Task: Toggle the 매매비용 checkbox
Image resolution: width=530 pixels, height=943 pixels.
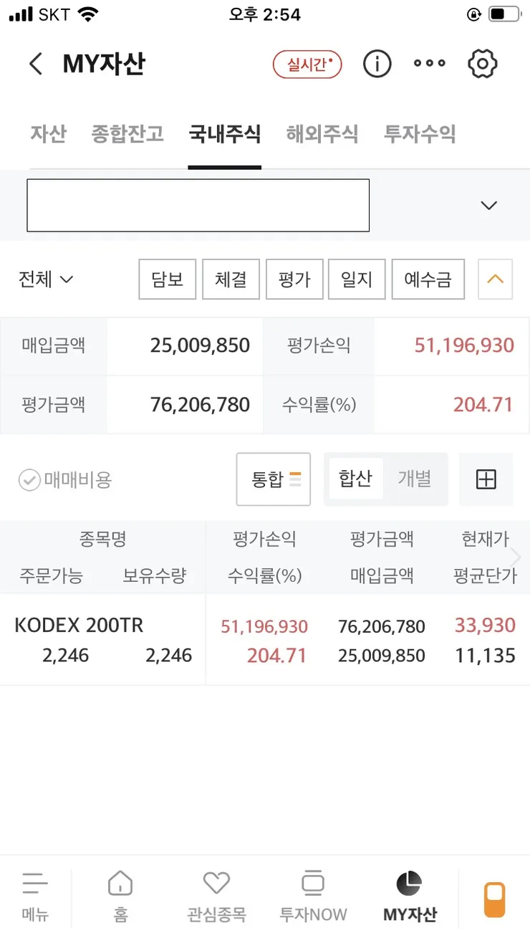Action: (29, 480)
